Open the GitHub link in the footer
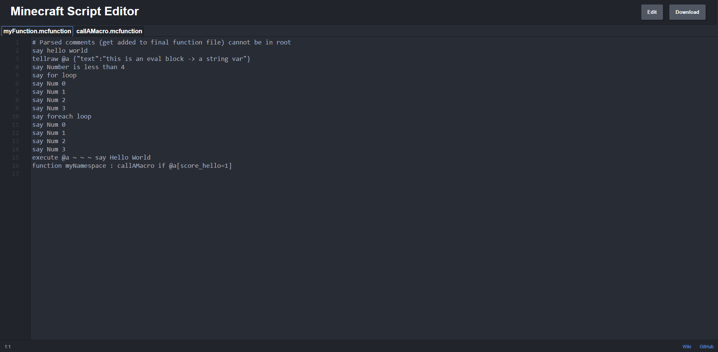Image resolution: width=718 pixels, height=352 pixels. 706,347
